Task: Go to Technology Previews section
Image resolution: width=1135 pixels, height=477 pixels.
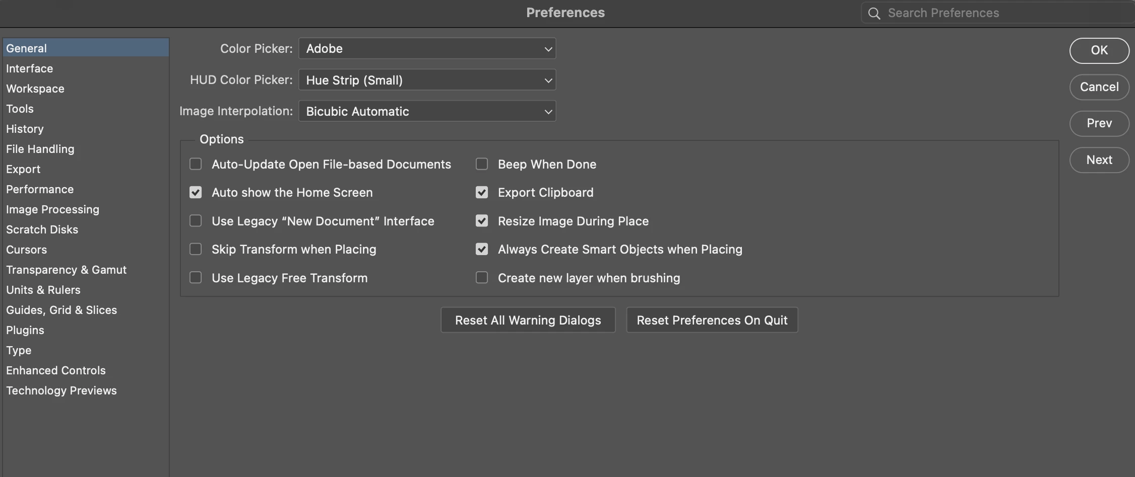Action: [x=61, y=390]
